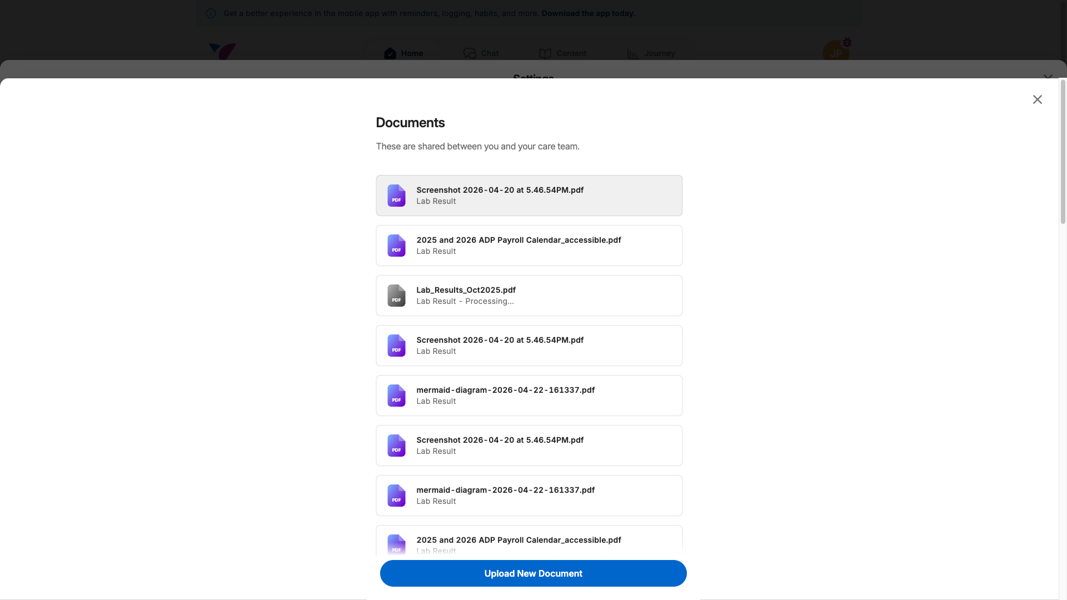
Task: Follow the 'Download the app today' link
Action: [x=588, y=13]
